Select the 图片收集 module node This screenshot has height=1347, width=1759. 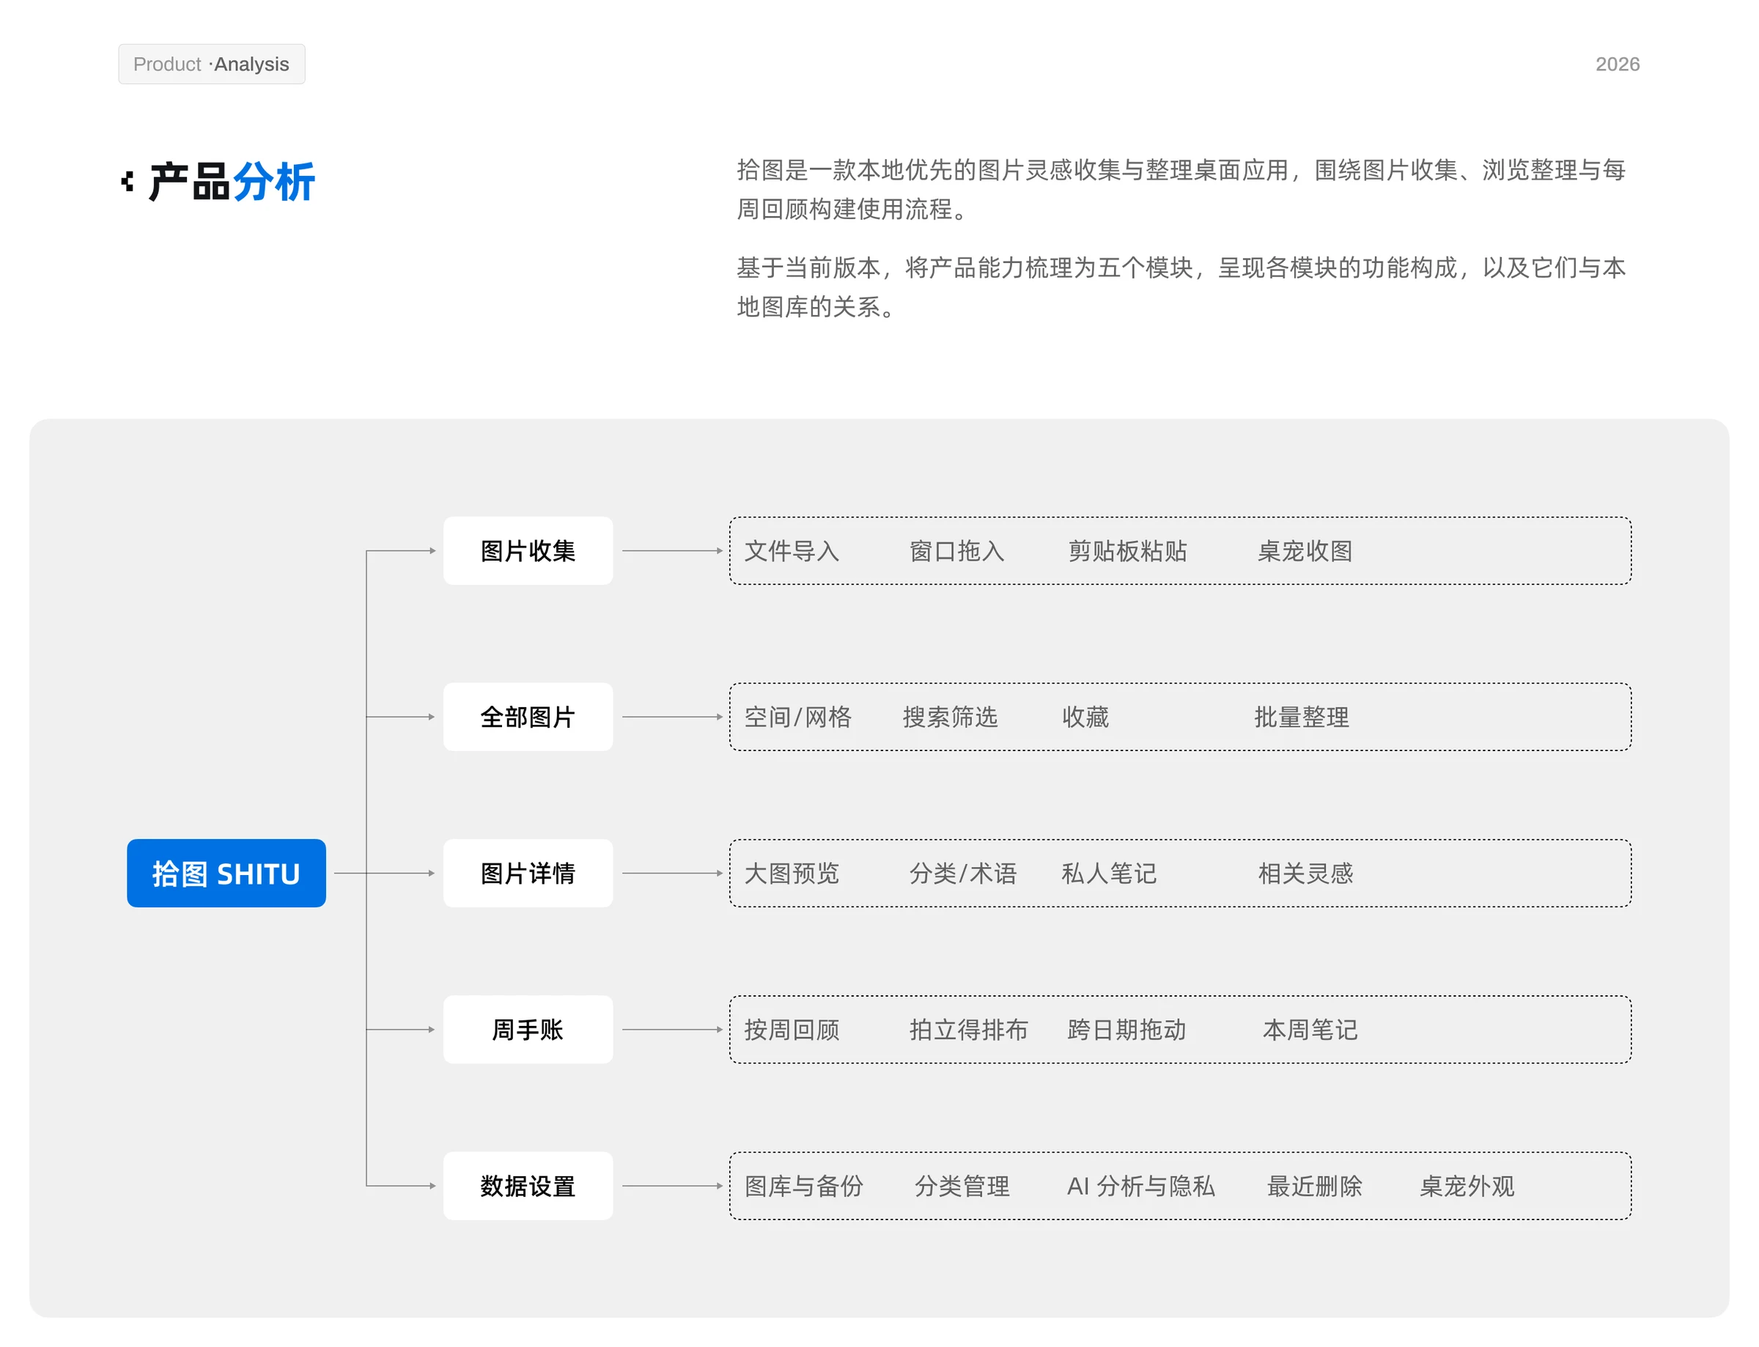pyautogui.click(x=528, y=551)
